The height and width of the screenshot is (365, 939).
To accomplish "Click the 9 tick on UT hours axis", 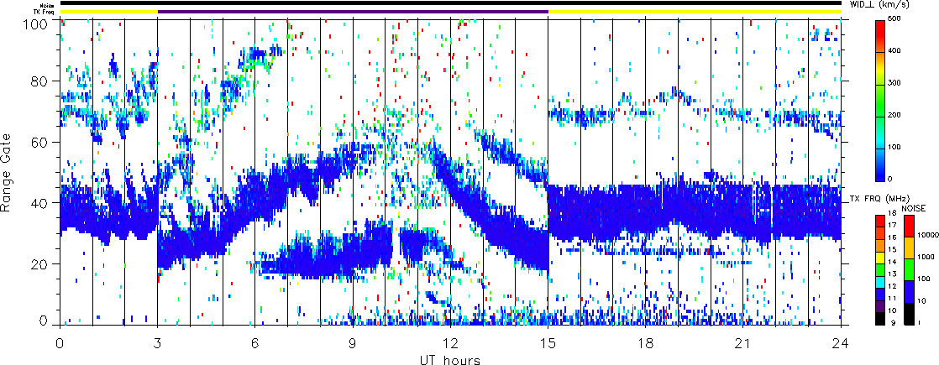I will [353, 343].
